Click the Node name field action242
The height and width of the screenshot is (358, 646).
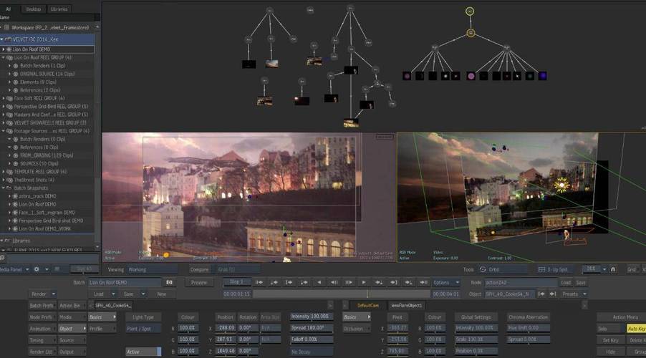point(521,283)
